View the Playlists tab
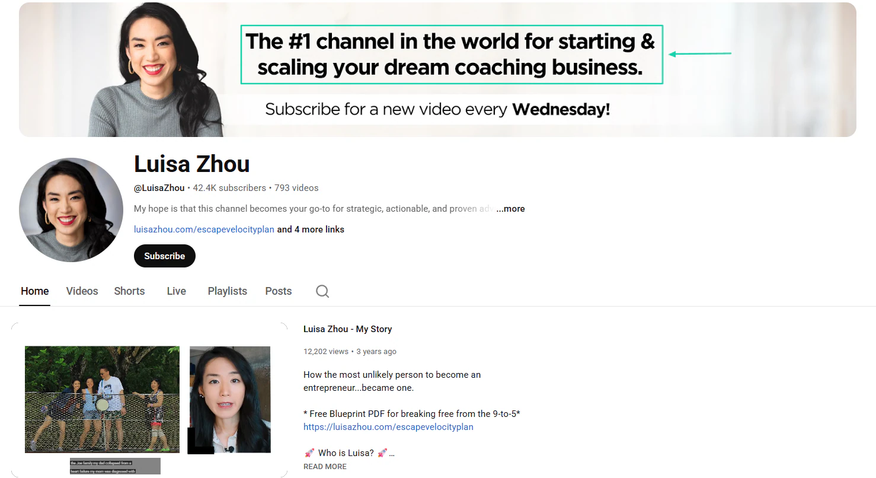Image resolution: width=876 pixels, height=478 pixels. (228, 291)
